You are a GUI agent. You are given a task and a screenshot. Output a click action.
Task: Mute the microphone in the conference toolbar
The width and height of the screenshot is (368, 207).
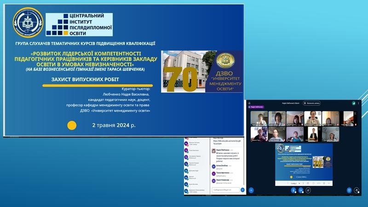click(292, 190)
